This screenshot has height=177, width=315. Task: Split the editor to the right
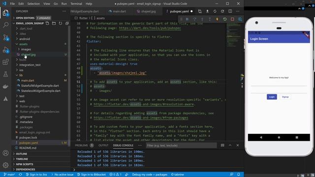pyautogui.click(x=230, y=11)
